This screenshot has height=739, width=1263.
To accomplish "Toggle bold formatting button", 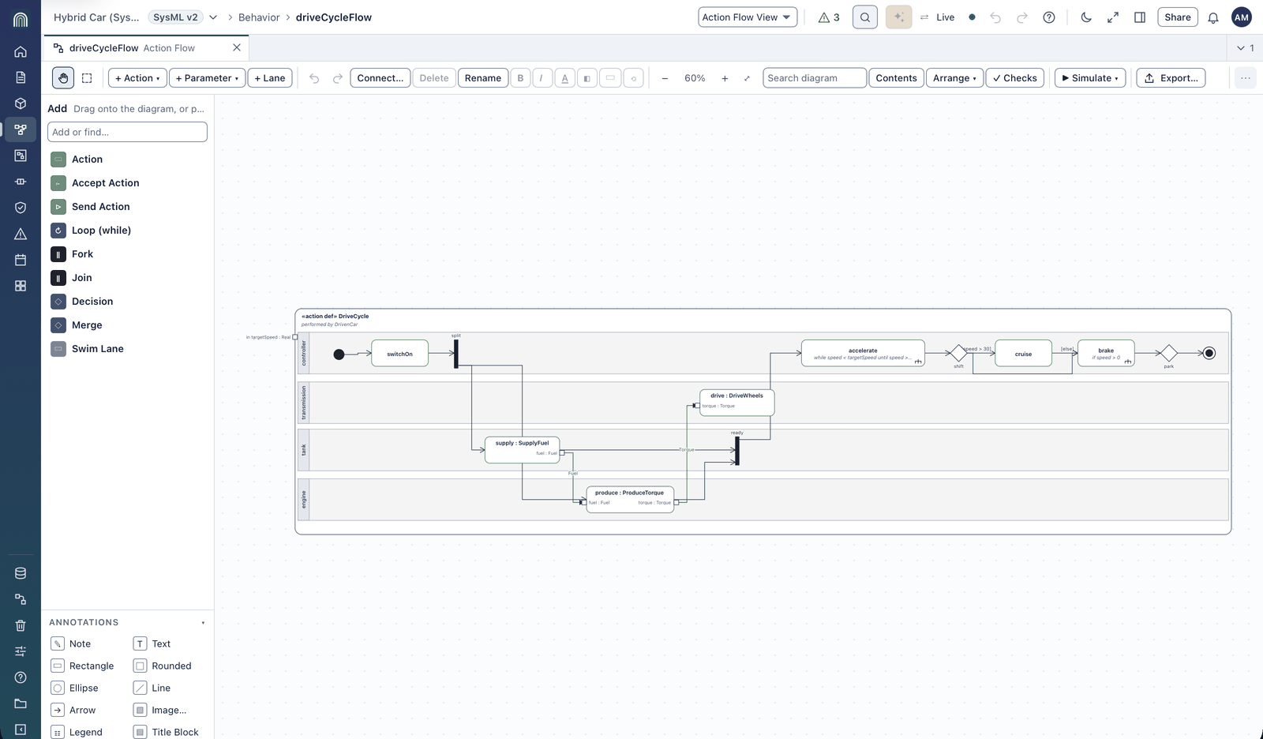I will pyautogui.click(x=520, y=78).
